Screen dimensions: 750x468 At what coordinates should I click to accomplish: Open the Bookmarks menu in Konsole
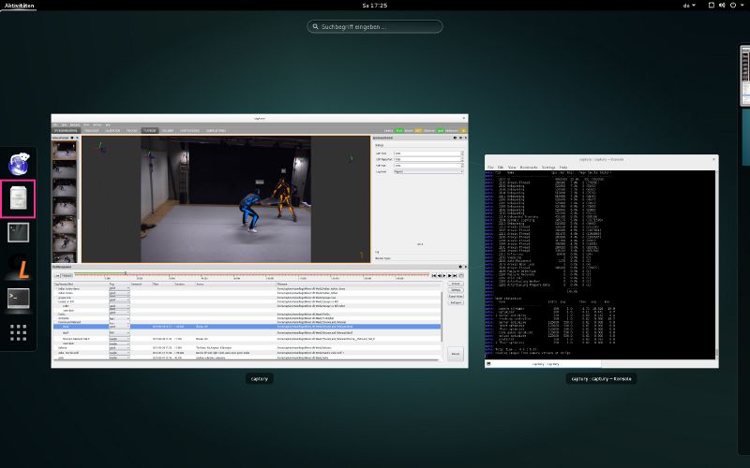(x=529, y=168)
